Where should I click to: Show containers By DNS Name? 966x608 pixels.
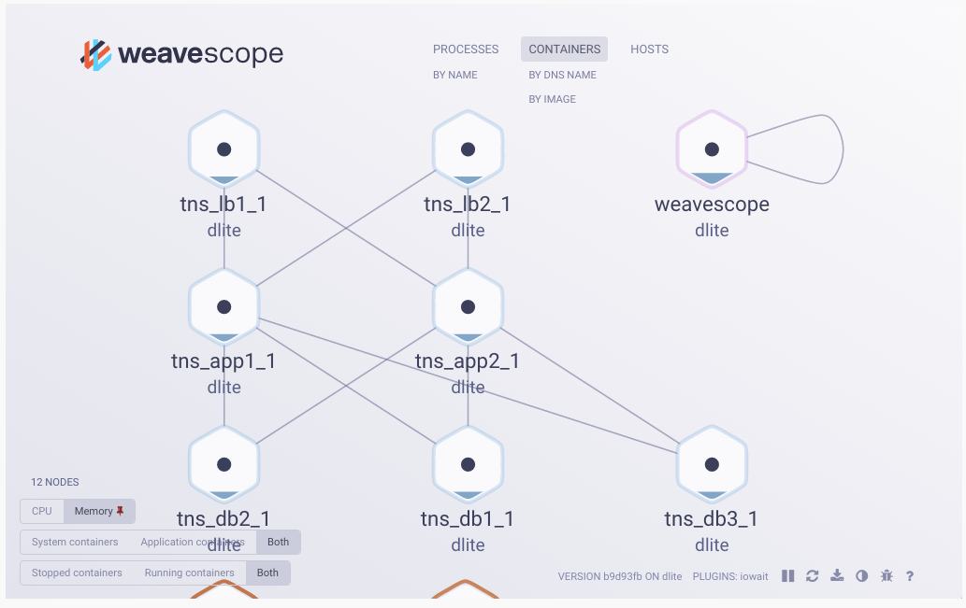pos(562,75)
